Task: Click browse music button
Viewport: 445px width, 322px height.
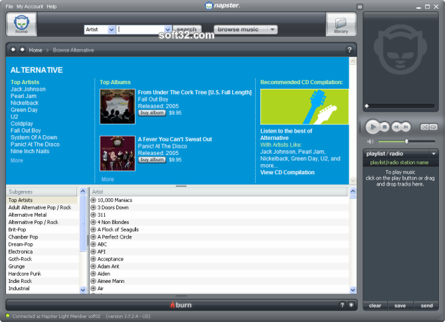Action: click(x=240, y=29)
